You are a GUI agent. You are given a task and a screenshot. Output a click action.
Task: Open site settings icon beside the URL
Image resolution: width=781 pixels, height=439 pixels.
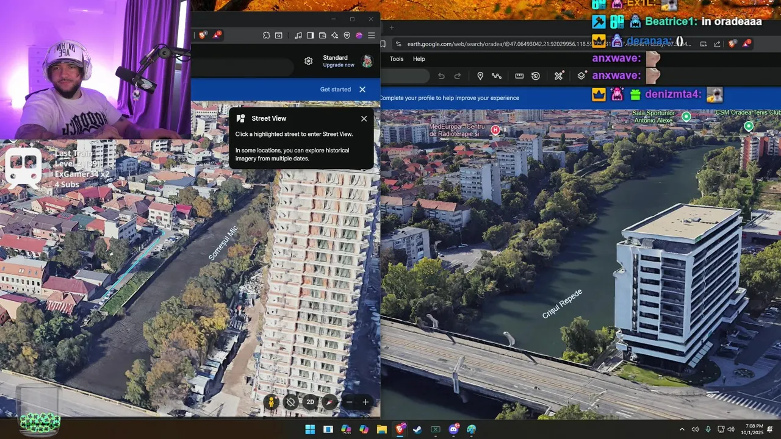[x=398, y=44]
